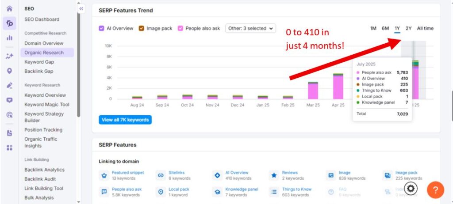The width and height of the screenshot is (453, 204).
Task: Open Keyword Overview in sidebar
Action: [45, 95]
